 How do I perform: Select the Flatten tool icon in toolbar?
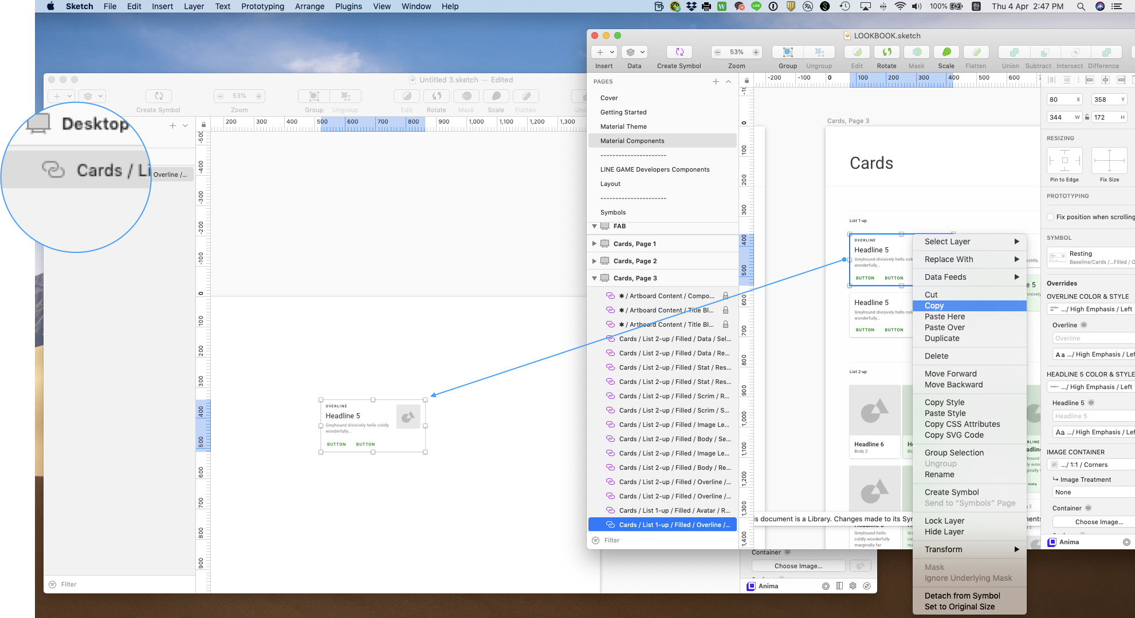[976, 51]
